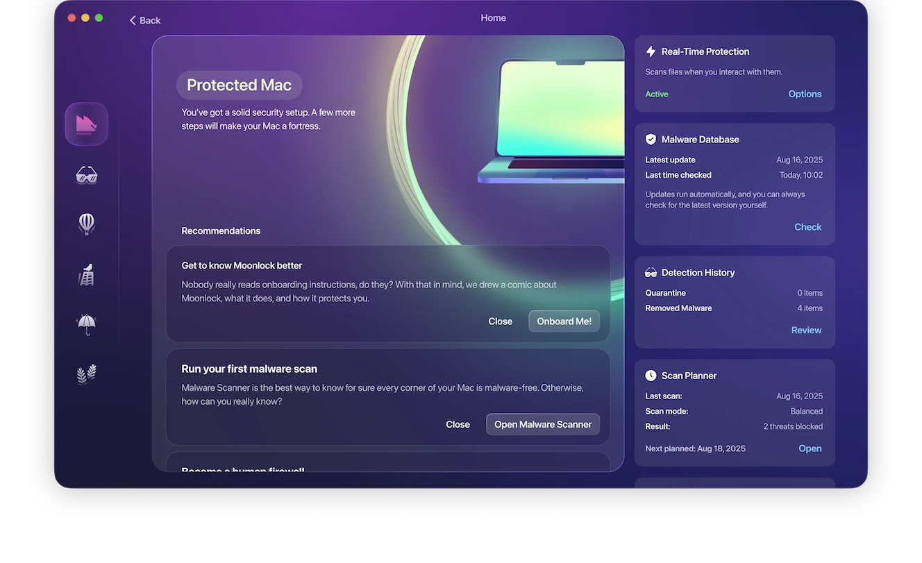This screenshot has width=922, height=563.
Task: Click the highlighted Home ship sidebar icon
Action: 86,124
